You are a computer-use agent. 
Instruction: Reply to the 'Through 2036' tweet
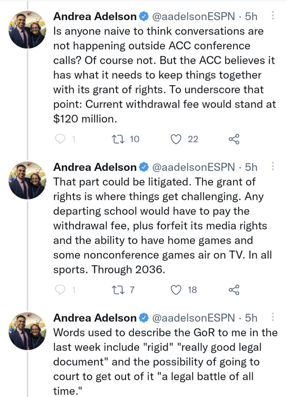click(x=60, y=290)
